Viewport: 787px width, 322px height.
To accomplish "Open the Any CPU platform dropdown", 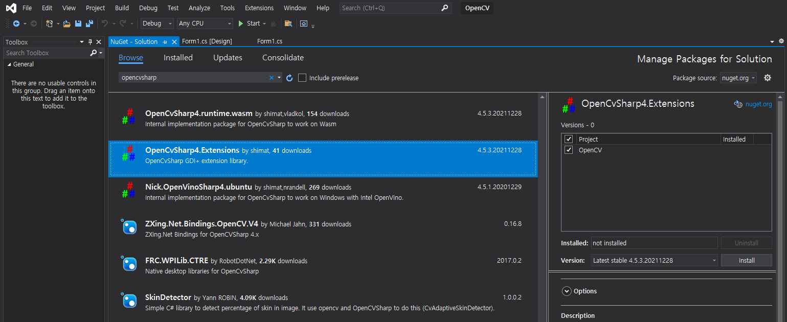I will [x=205, y=24].
